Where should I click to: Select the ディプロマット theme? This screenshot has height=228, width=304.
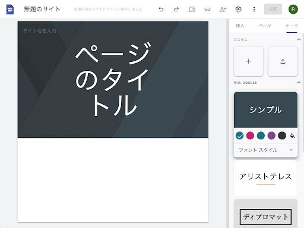click(x=265, y=214)
